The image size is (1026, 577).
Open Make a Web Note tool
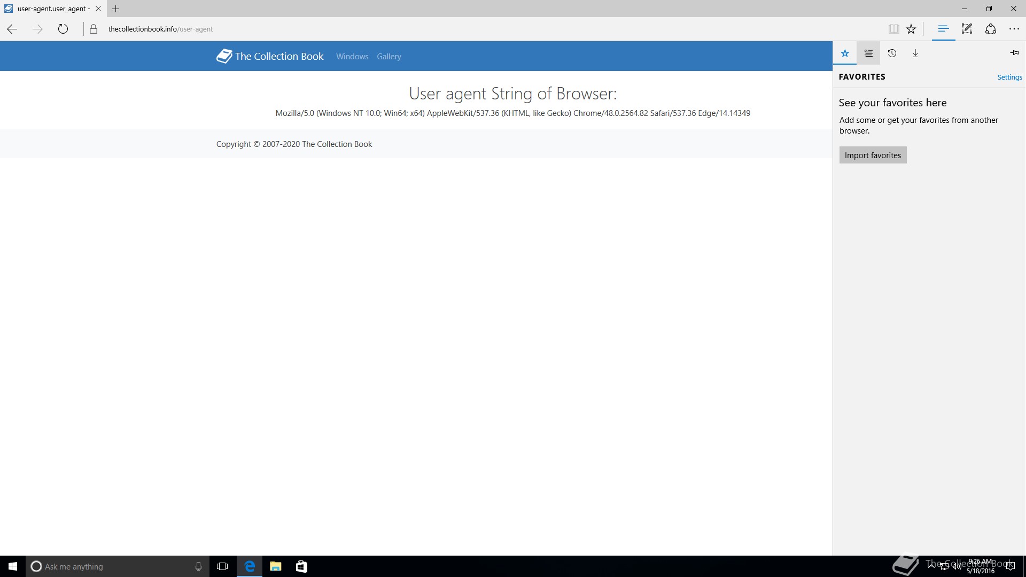tap(967, 29)
